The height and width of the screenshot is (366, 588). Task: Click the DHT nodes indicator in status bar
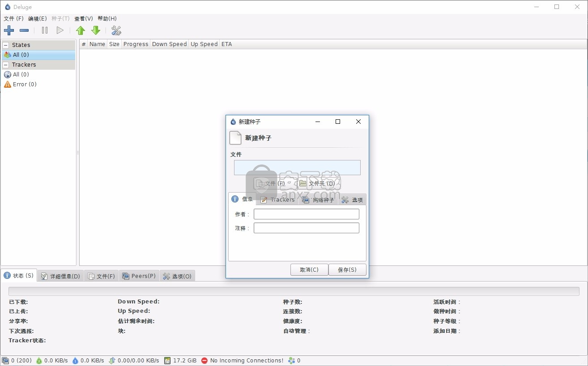click(294, 360)
